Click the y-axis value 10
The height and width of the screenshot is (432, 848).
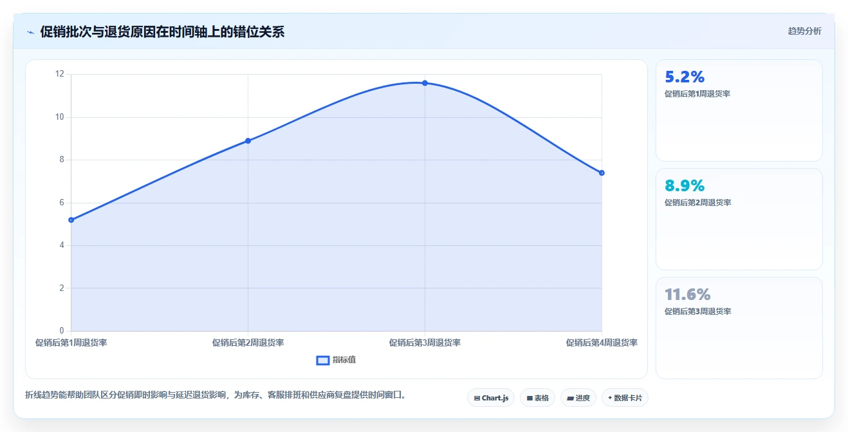coord(60,117)
